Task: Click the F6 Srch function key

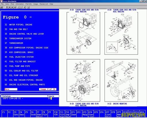Action: coord(33,114)
